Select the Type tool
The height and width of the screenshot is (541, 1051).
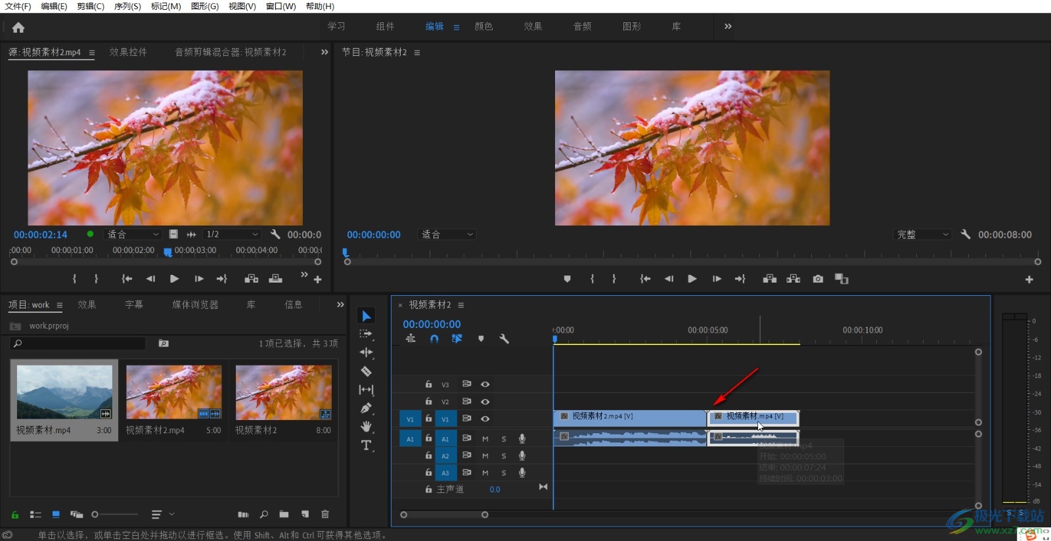[x=366, y=445]
